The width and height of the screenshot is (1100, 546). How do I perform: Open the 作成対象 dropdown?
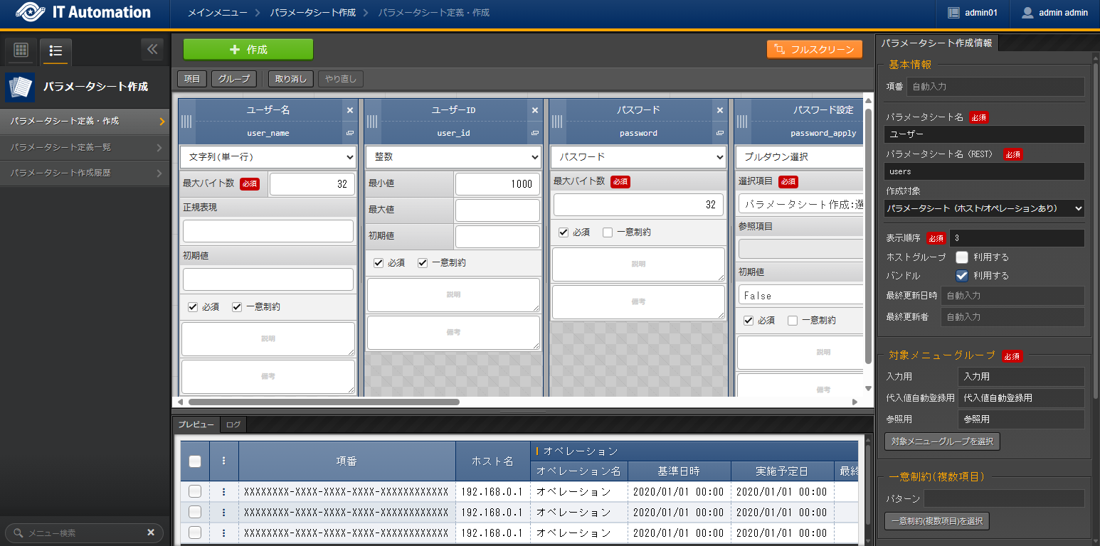(985, 208)
